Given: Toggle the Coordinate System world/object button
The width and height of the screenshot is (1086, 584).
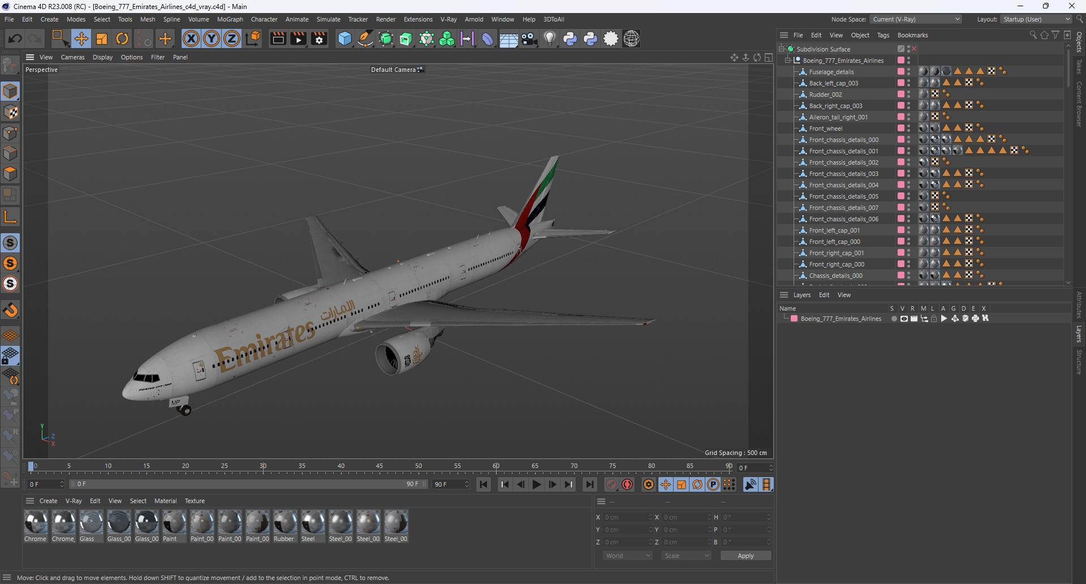Looking at the screenshot, I should click(x=253, y=38).
